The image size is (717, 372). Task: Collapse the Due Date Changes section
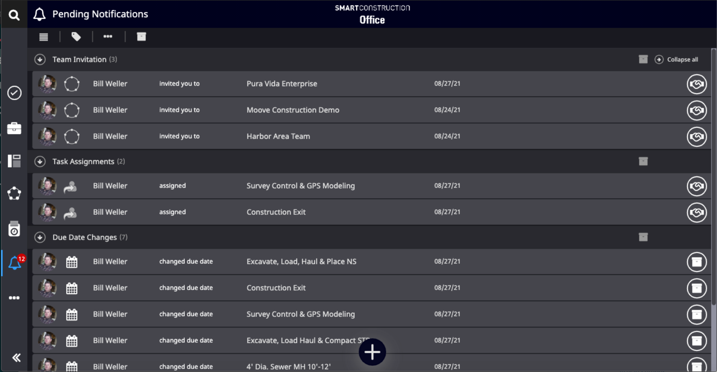[x=40, y=237]
